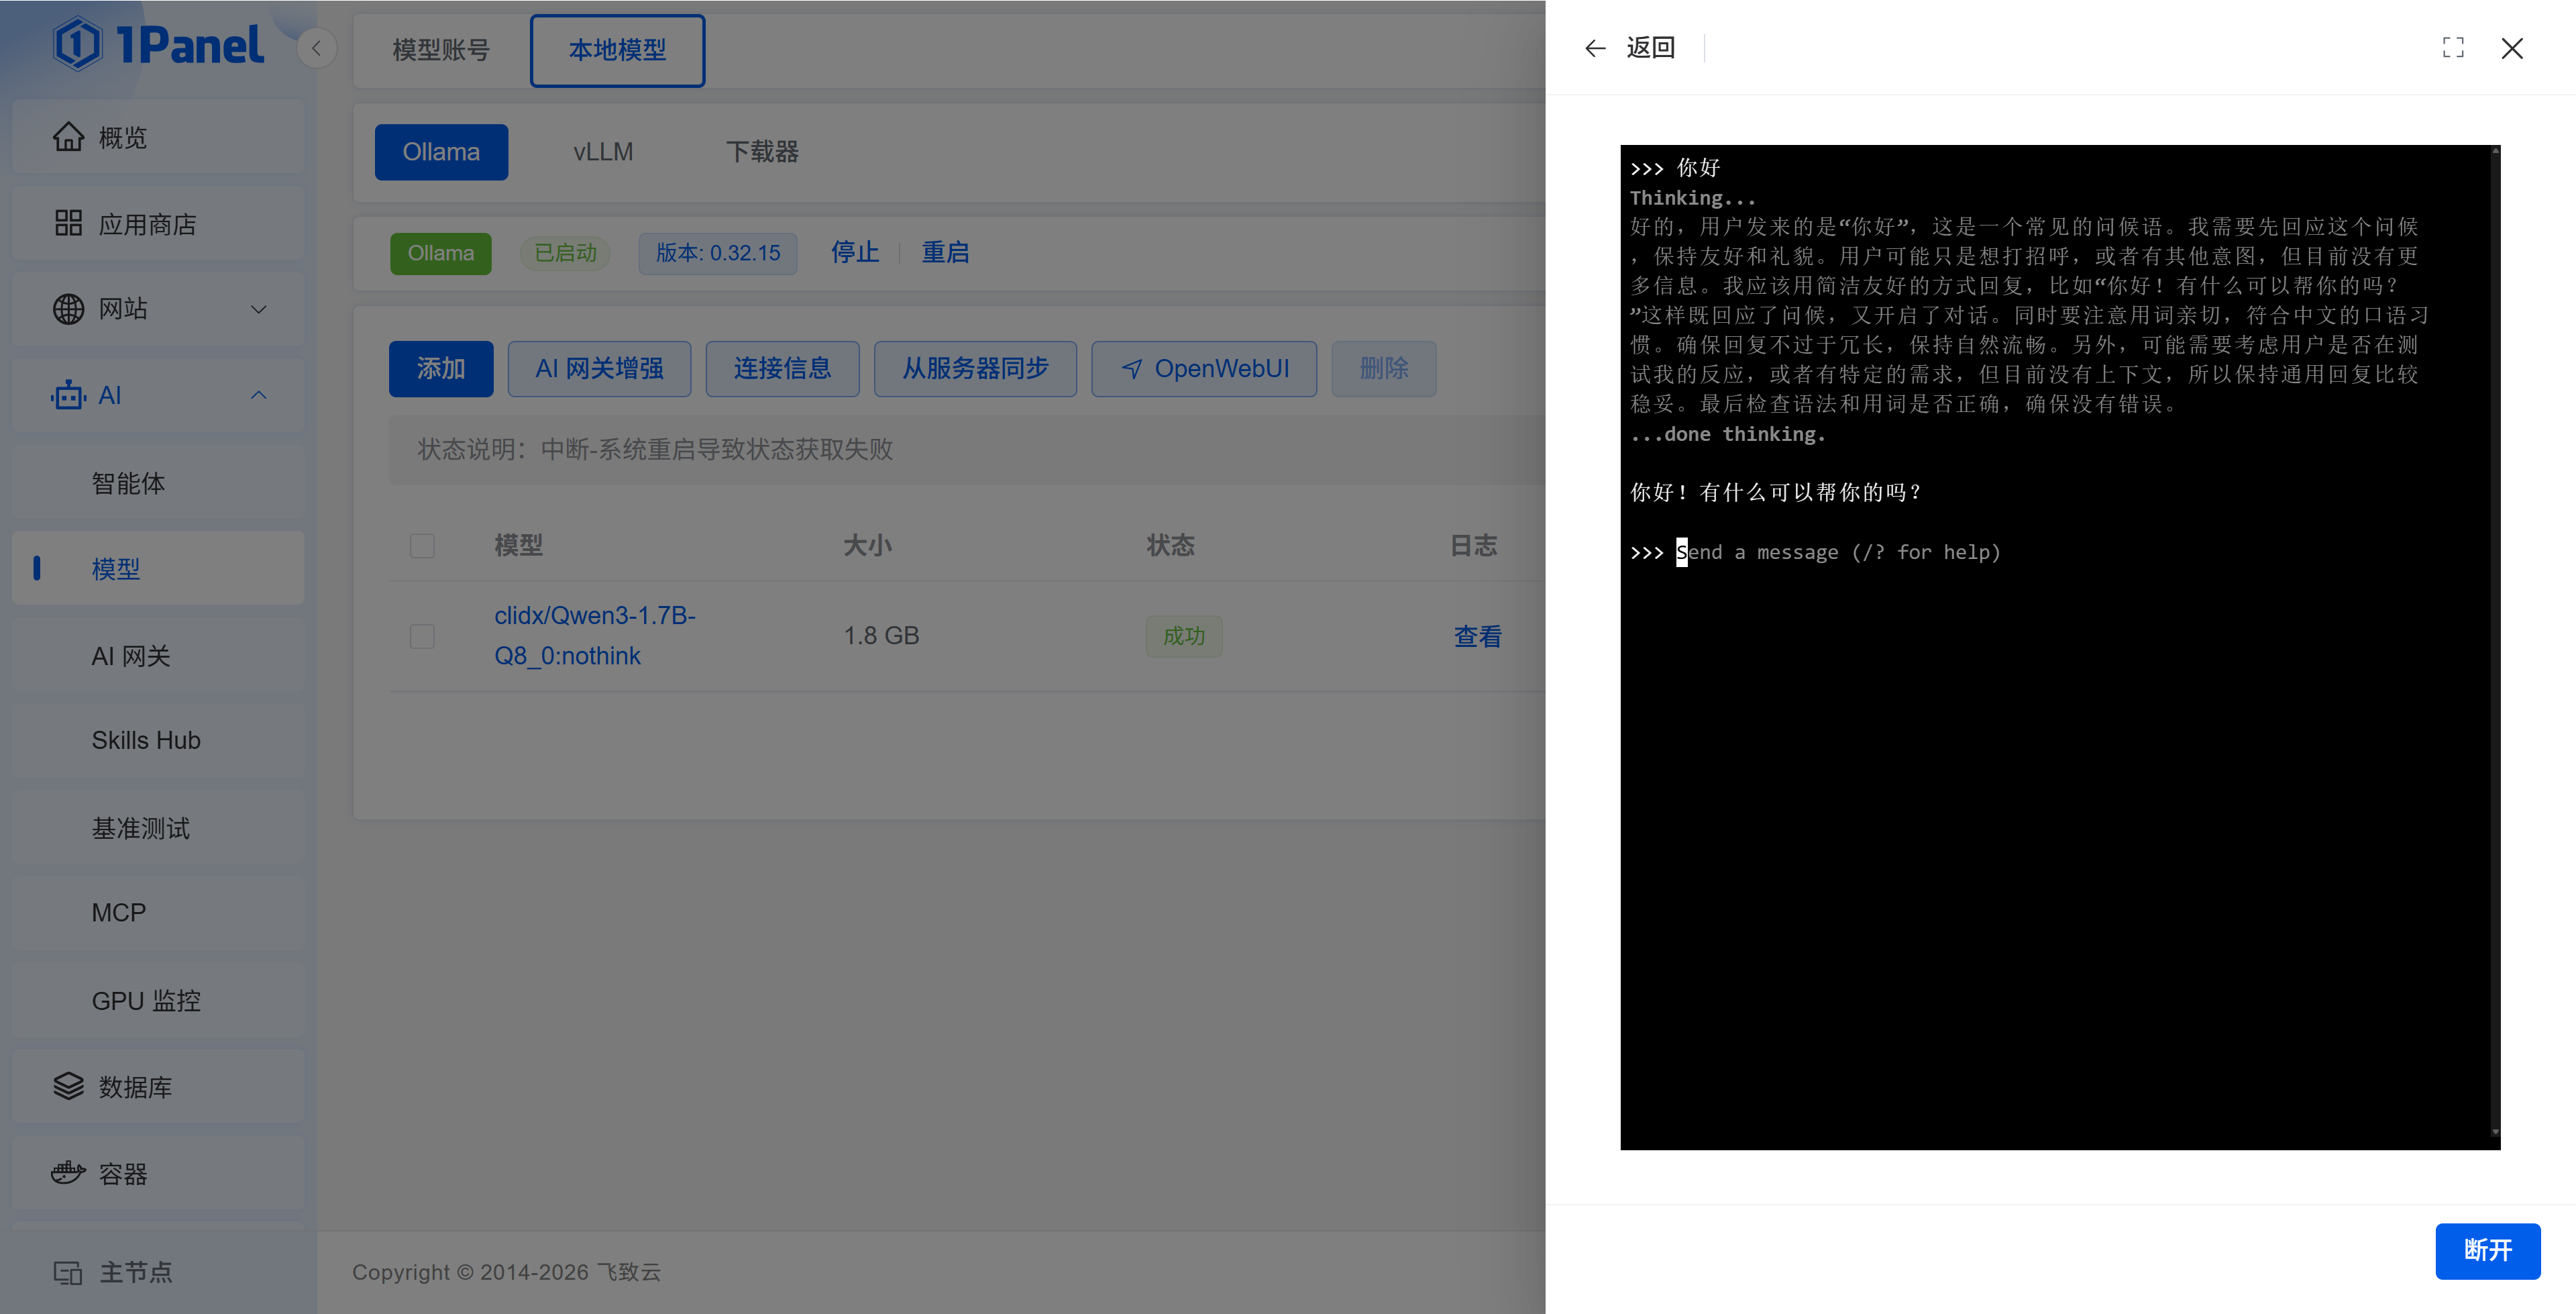
Task: Click the terminal message input prompt
Action: click(x=1838, y=552)
